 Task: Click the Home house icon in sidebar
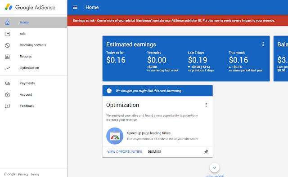pyautogui.click(x=7, y=22)
